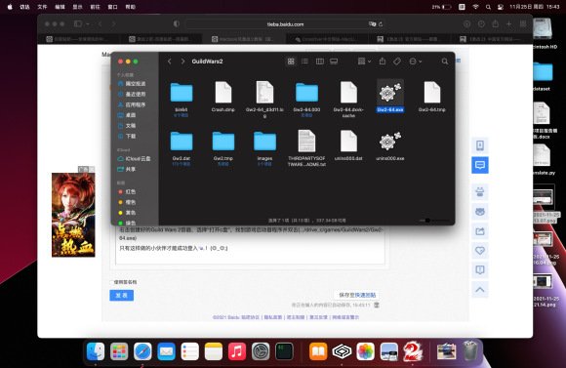Go forward in the GuildWars2 Finder window
Viewport: 566px width, 368px height.
coord(182,61)
